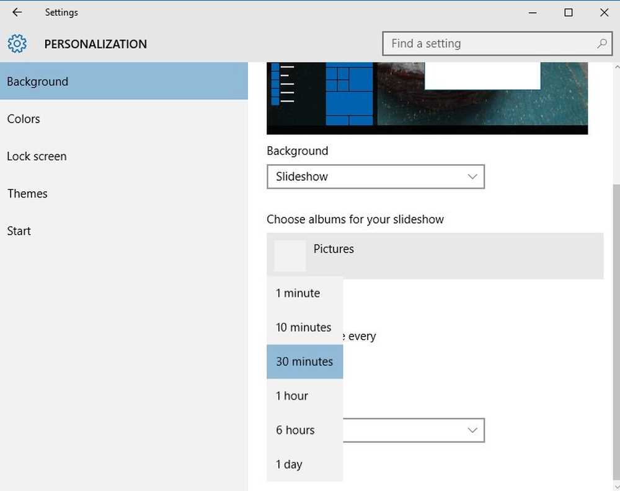This screenshot has width=620, height=491.
Task: Expand the Background dropdown showing Slideshow
Action: pyautogui.click(x=375, y=176)
